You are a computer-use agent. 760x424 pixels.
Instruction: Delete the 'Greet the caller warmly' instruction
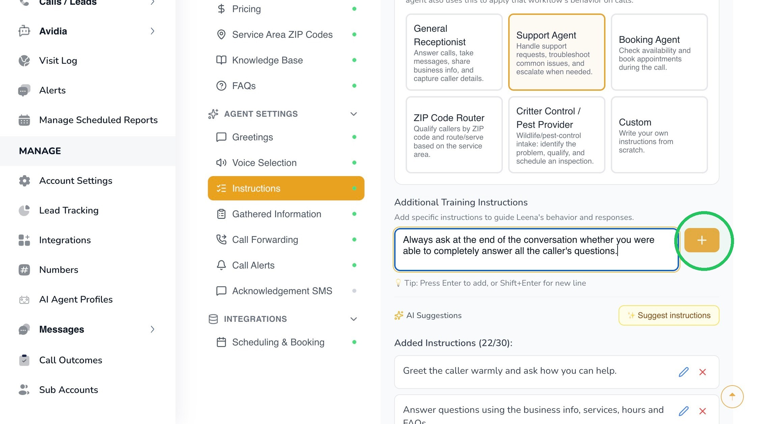pos(703,372)
